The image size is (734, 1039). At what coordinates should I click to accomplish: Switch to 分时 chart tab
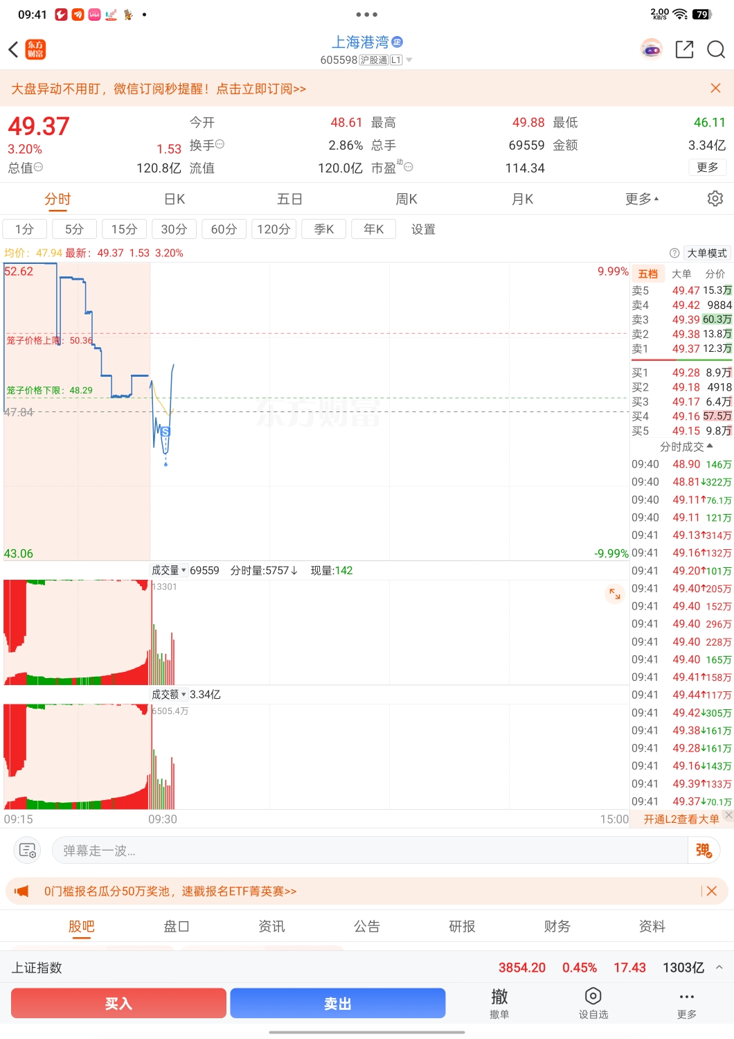(x=57, y=199)
